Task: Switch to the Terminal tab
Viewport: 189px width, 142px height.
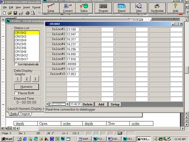Action: (25, 114)
